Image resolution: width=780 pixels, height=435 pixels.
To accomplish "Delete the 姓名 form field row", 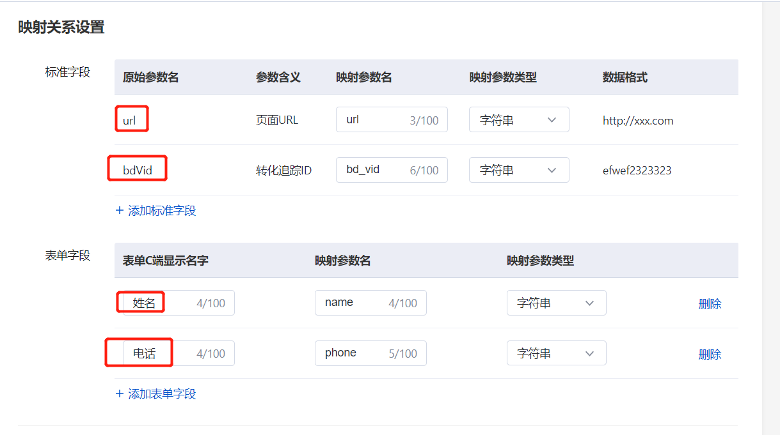I will [710, 304].
